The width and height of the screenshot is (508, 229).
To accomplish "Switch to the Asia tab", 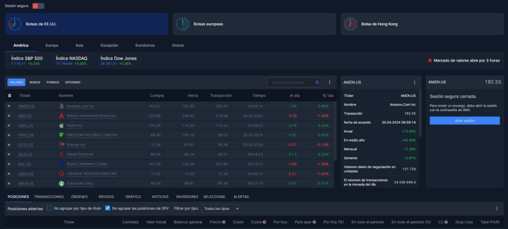I will pyautogui.click(x=80, y=45).
